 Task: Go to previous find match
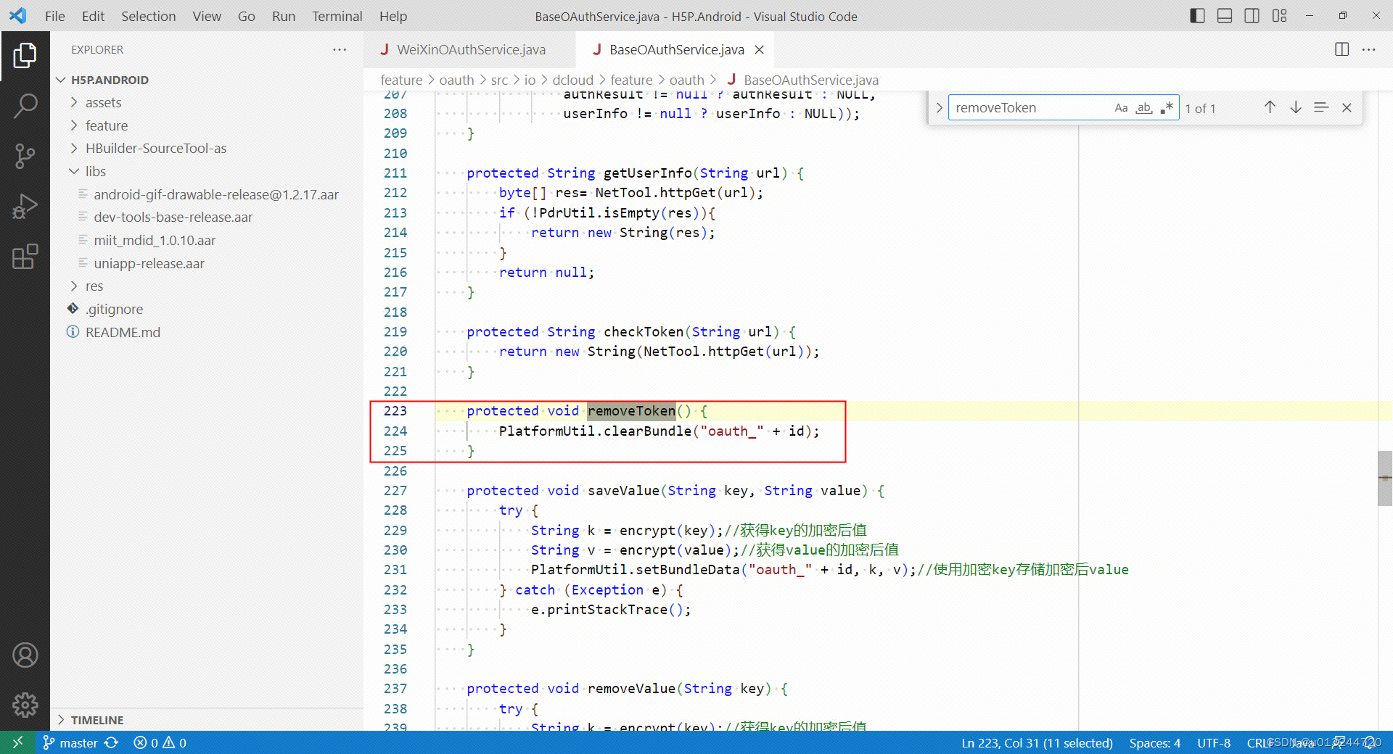(1270, 107)
